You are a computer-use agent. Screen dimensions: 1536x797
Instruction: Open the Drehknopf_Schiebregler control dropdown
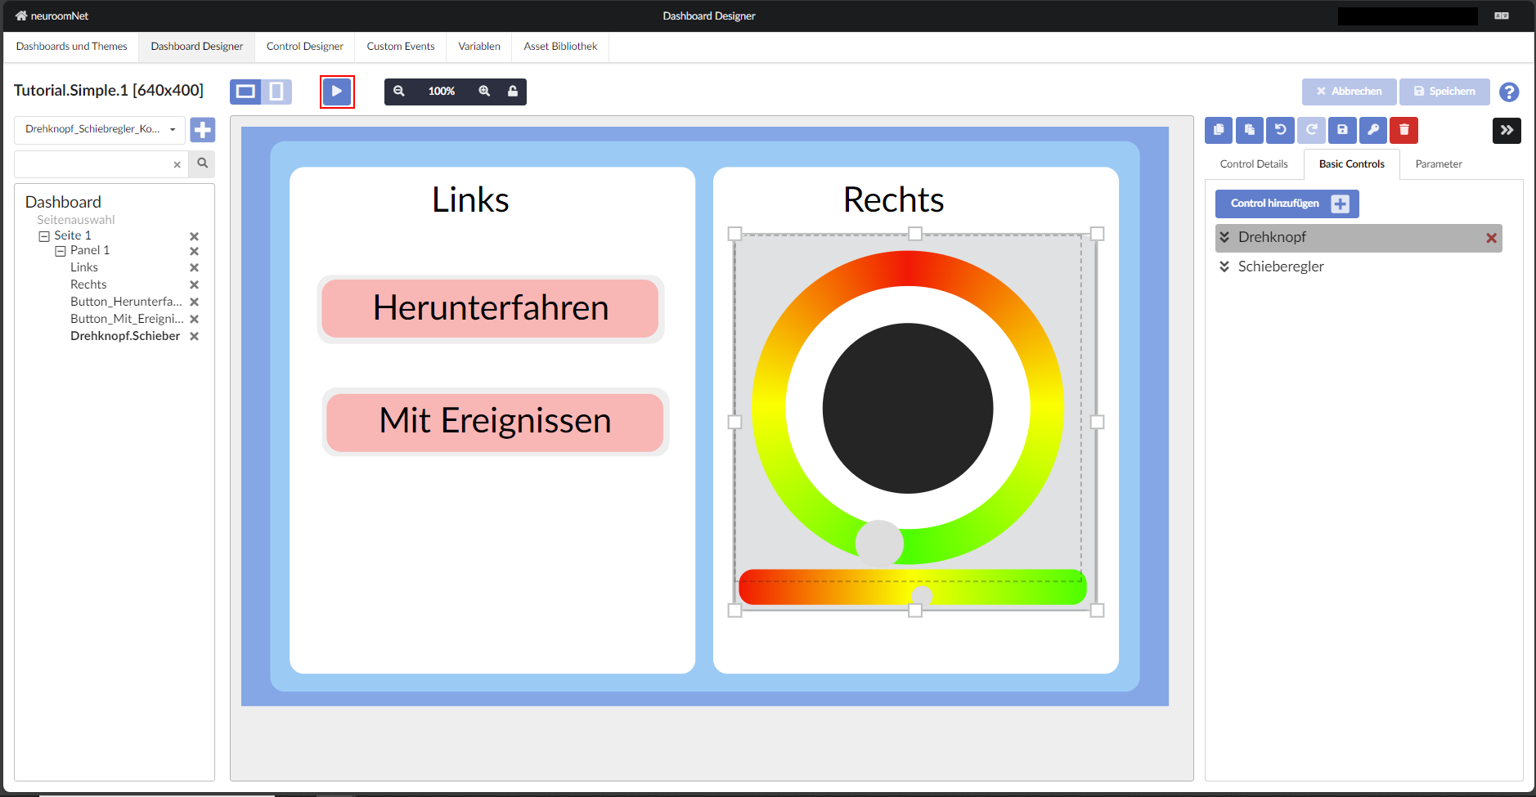(100, 129)
